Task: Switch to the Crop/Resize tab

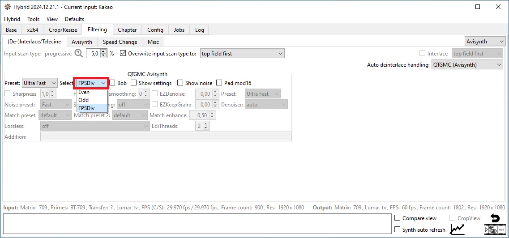Action: [63, 30]
